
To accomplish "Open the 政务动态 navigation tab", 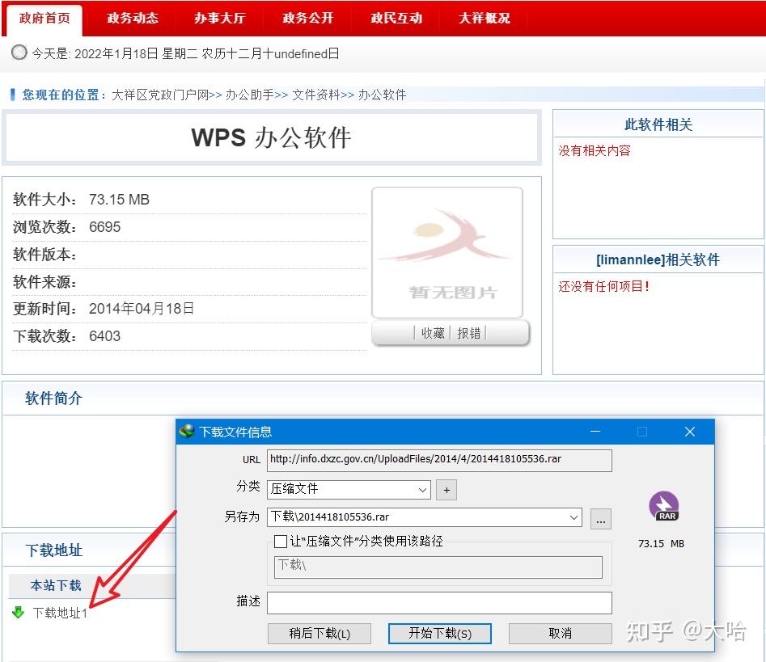I will (x=133, y=19).
